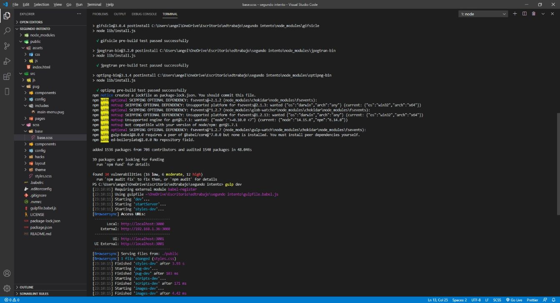Viewport: 560px width, 303px height.
Task: Split the terminal using the split icon
Action: coord(524,14)
